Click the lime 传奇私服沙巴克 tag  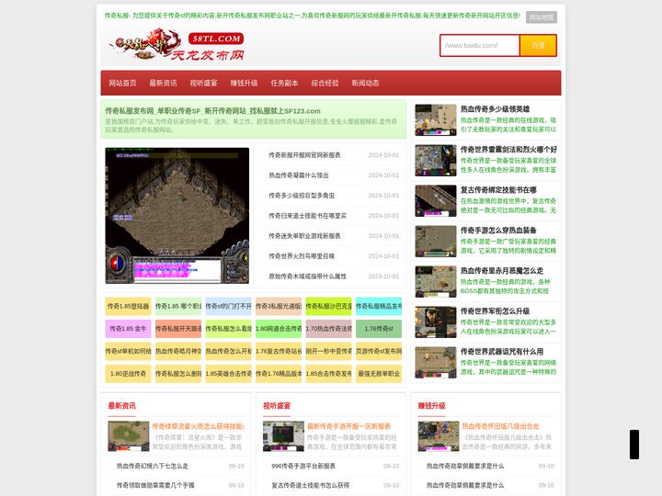[328, 306]
